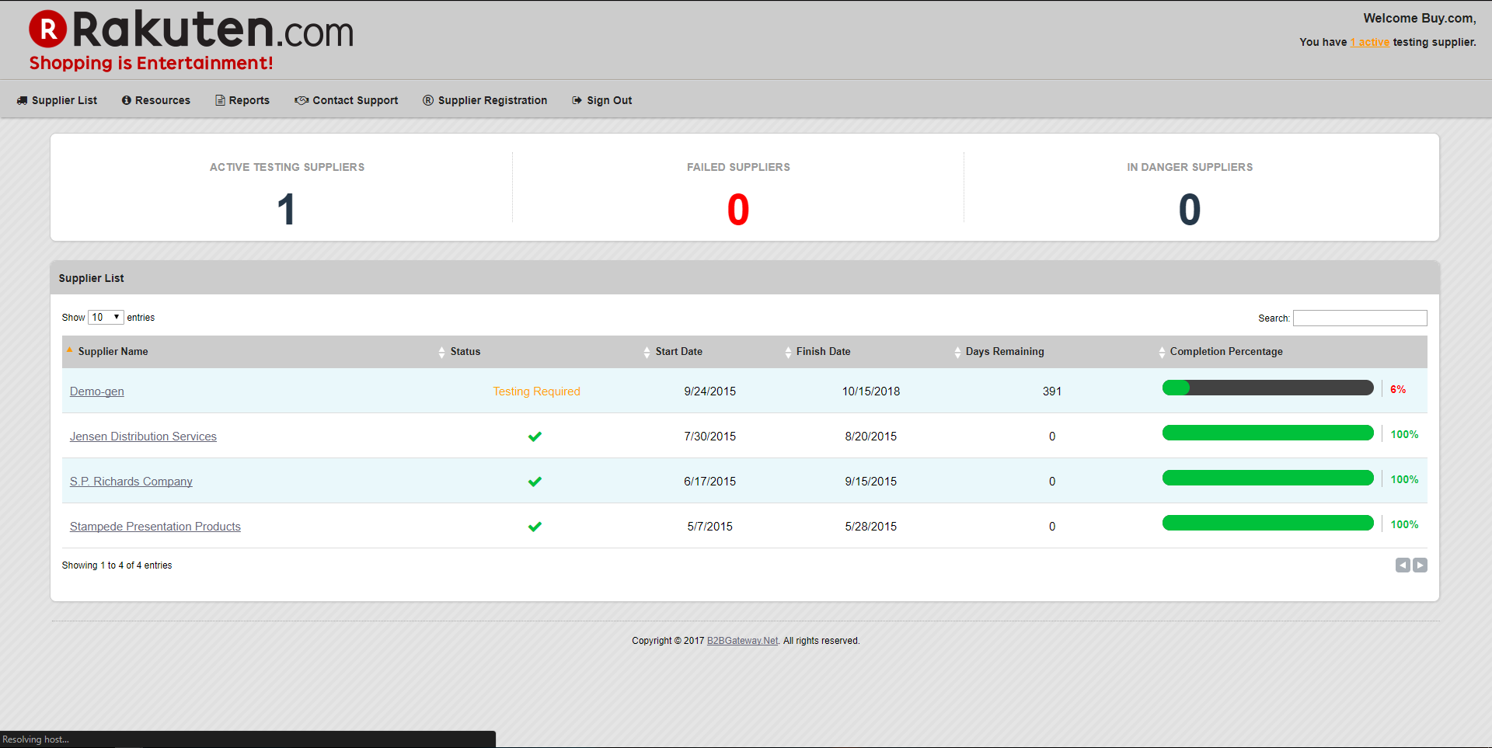Click the 'Supplier List' panel heading

pos(92,278)
